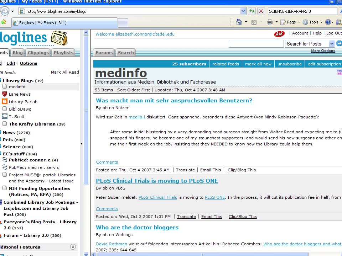Open the Back button history dropdown arrow
342x256 pixels.
point(13,11)
